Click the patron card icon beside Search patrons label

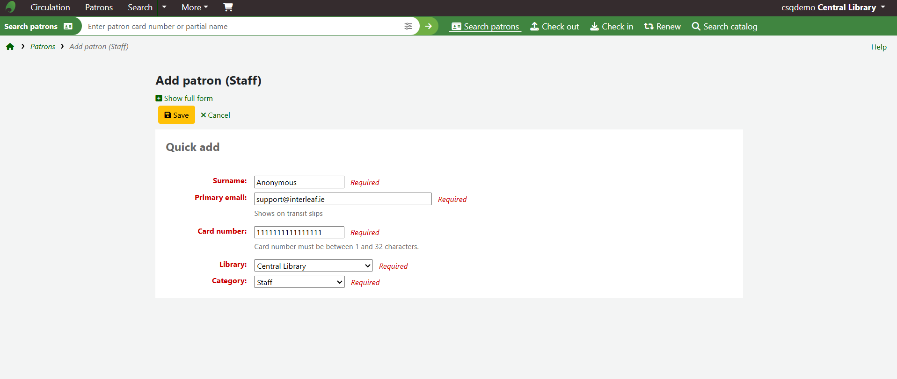coord(68,27)
